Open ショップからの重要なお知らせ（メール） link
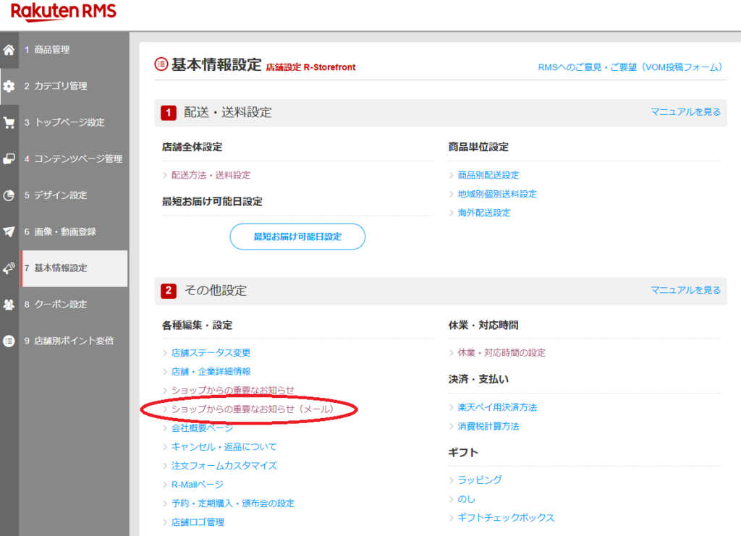 [253, 409]
